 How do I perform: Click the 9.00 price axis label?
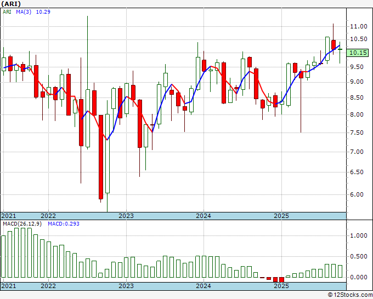pyautogui.click(x=357, y=82)
